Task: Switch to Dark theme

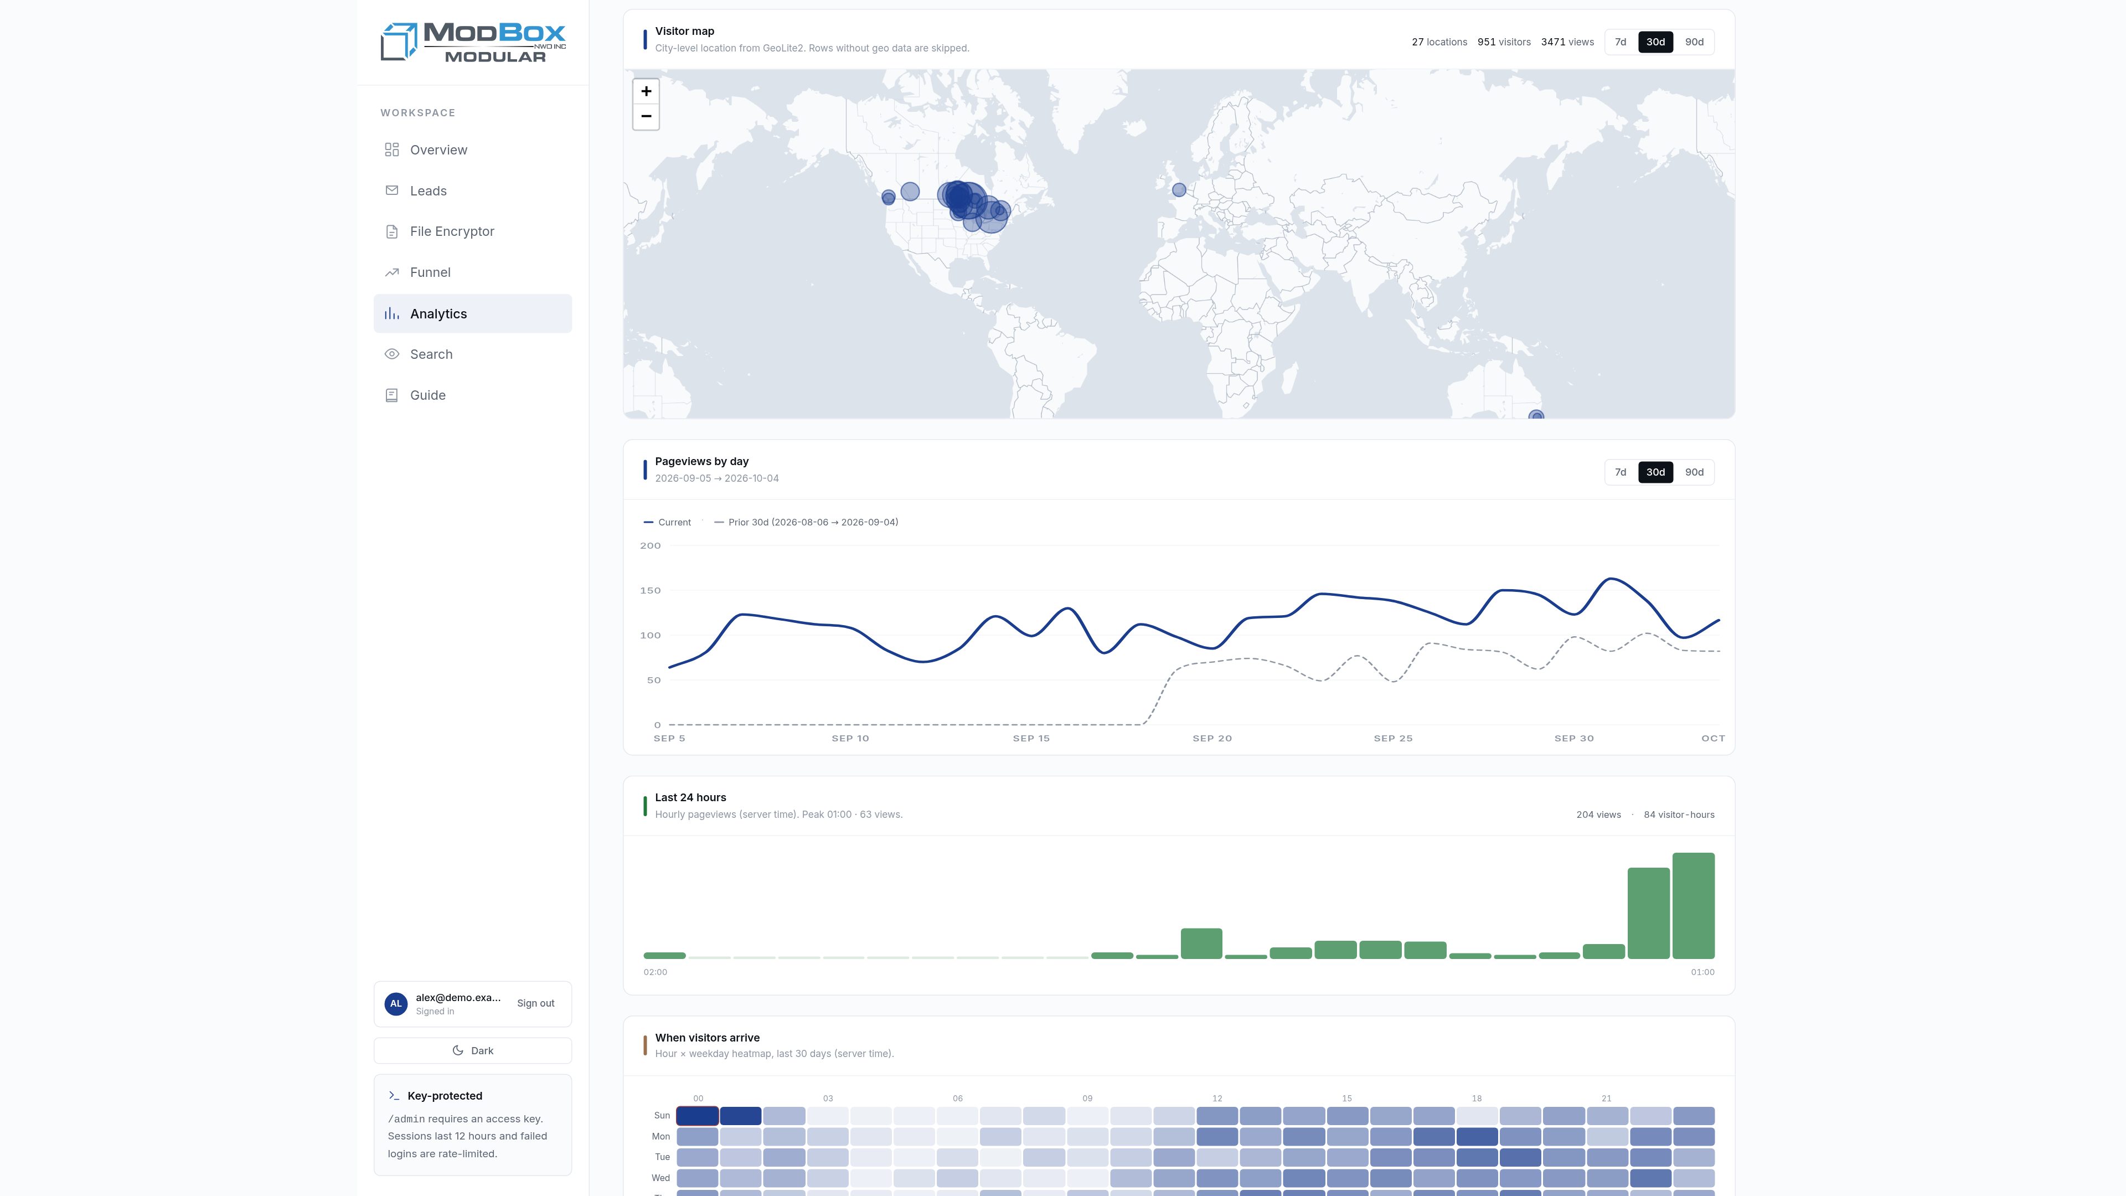Action: [473, 1051]
